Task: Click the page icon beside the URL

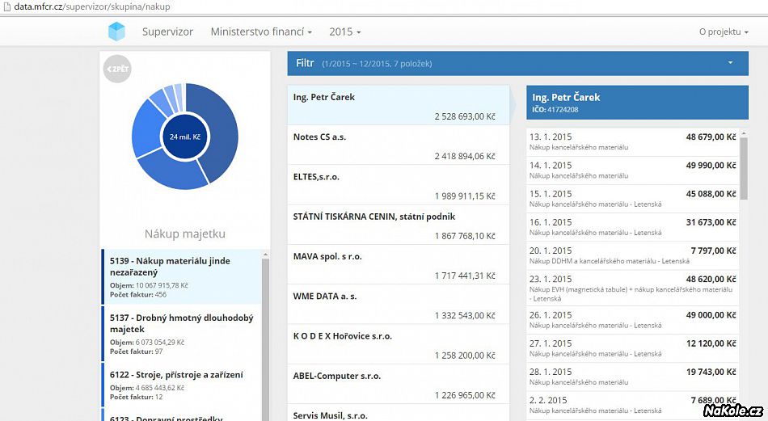Action: pos(6,6)
